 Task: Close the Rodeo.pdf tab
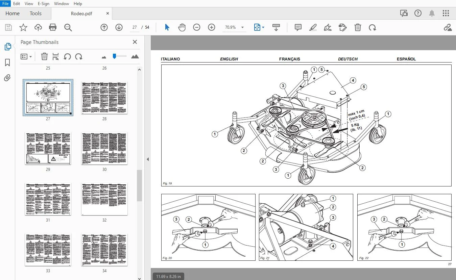[107, 14]
